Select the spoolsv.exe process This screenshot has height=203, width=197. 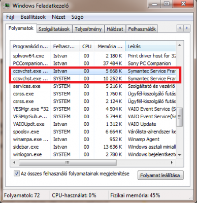pyautogui.click(x=93, y=131)
